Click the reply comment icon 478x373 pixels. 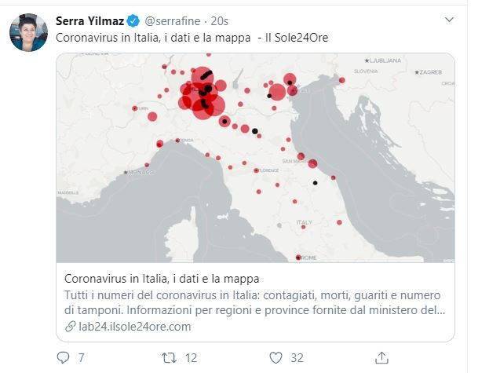click(x=64, y=357)
